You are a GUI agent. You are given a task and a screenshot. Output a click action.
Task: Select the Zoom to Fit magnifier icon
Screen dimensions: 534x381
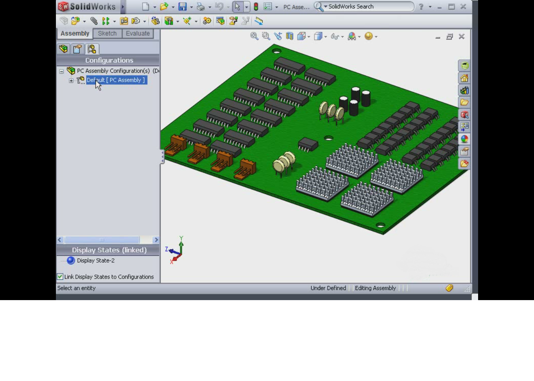254,36
